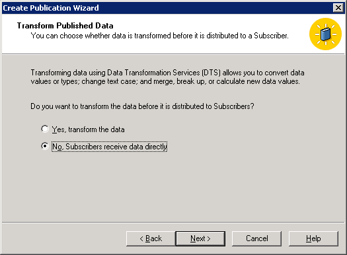Go back with the Back button
347x255 pixels.
point(151,238)
